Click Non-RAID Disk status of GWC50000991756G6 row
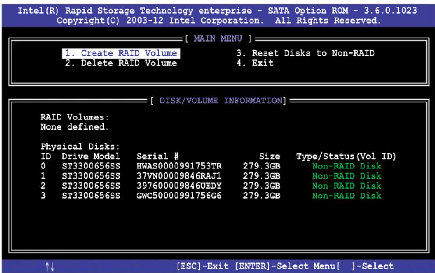This screenshot has width=435, height=273. tap(347, 196)
